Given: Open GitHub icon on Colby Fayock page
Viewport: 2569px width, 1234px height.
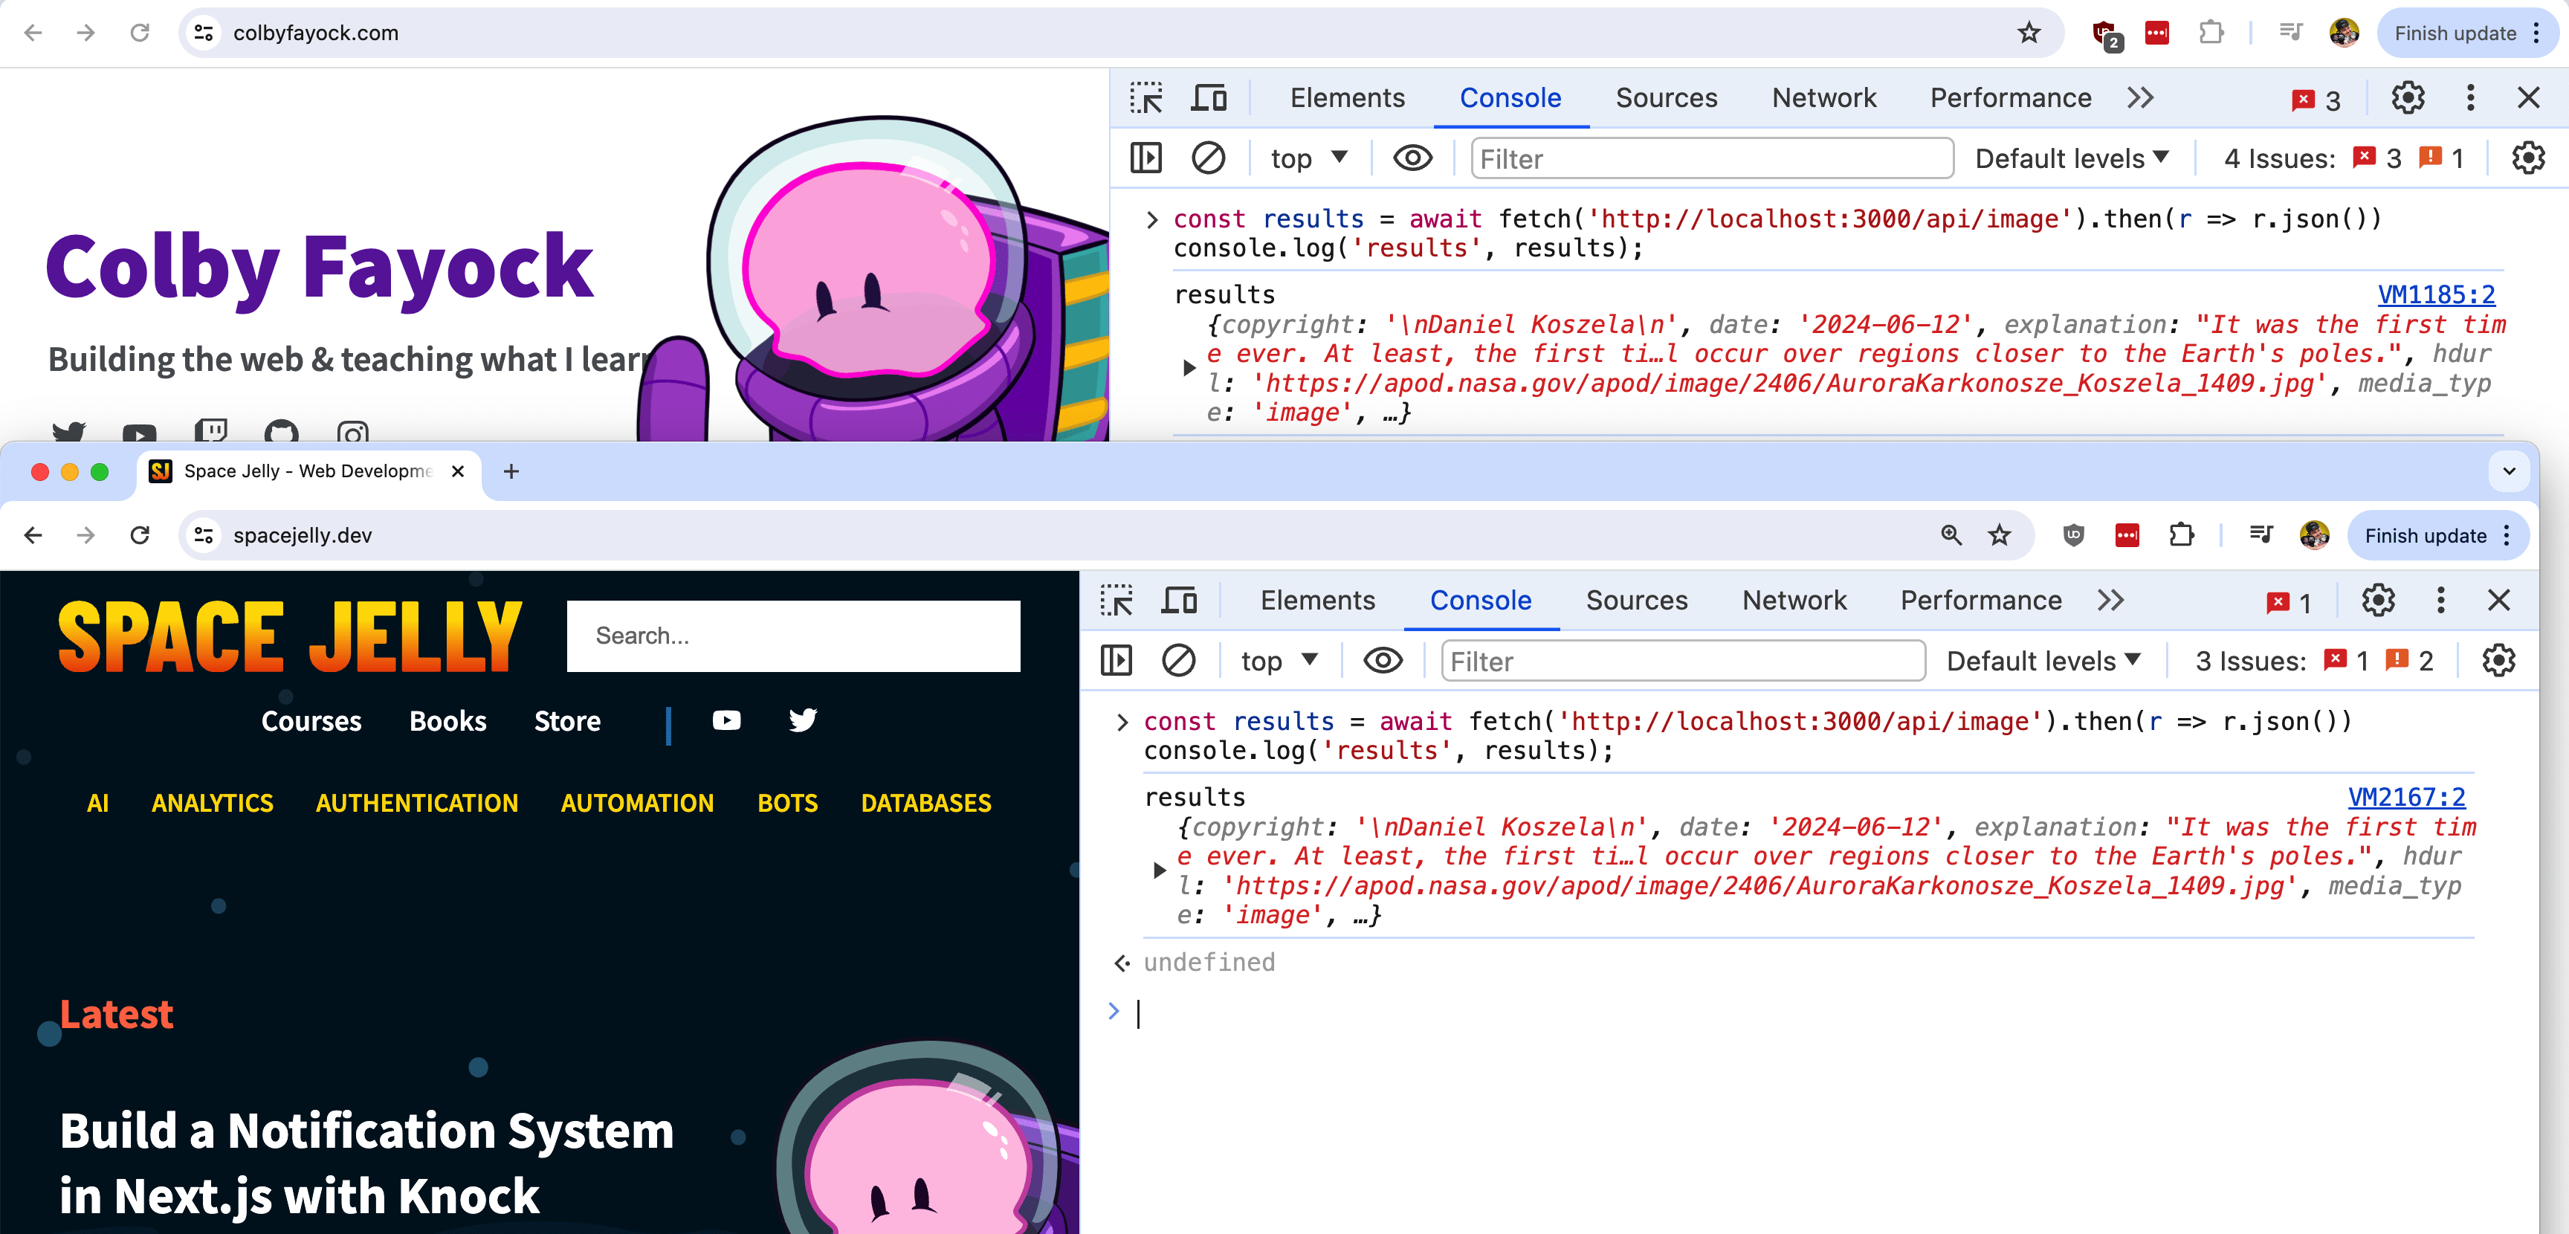Looking at the screenshot, I should [281, 431].
